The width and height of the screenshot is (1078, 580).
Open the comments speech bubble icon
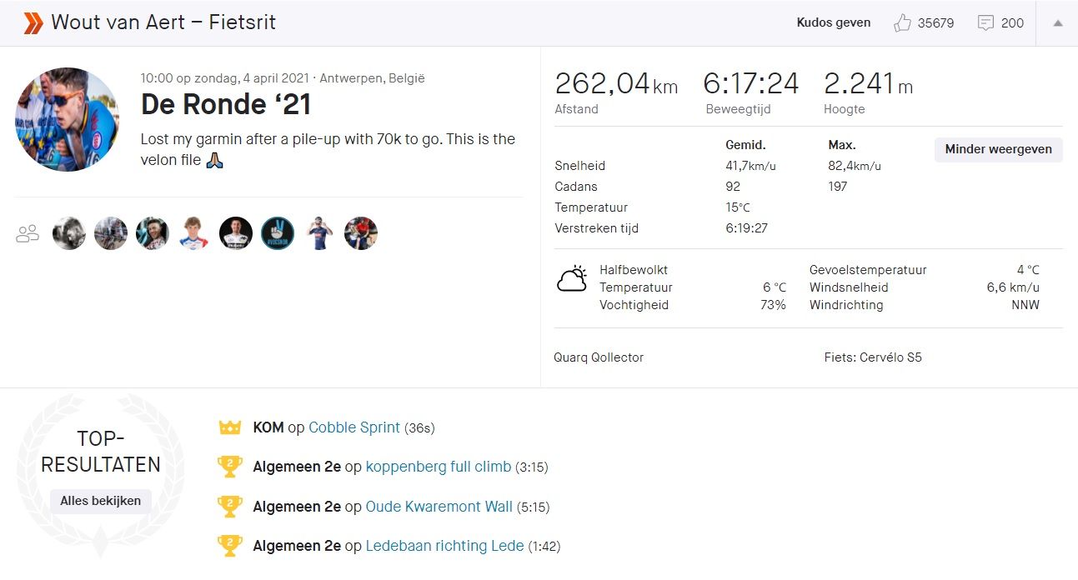[x=985, y=23]
